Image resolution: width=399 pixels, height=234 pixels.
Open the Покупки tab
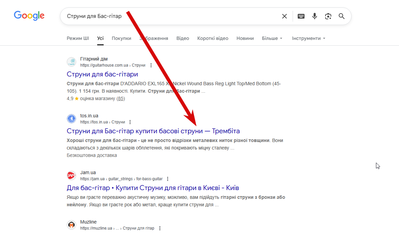click(121, 38)
